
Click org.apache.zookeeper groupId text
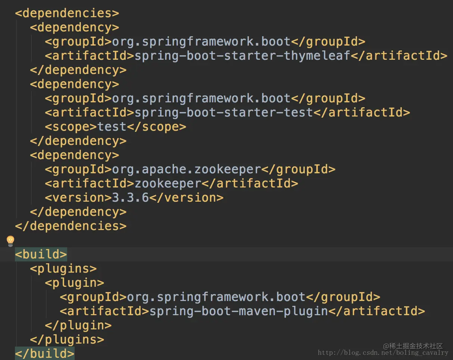tap(186, 169)
